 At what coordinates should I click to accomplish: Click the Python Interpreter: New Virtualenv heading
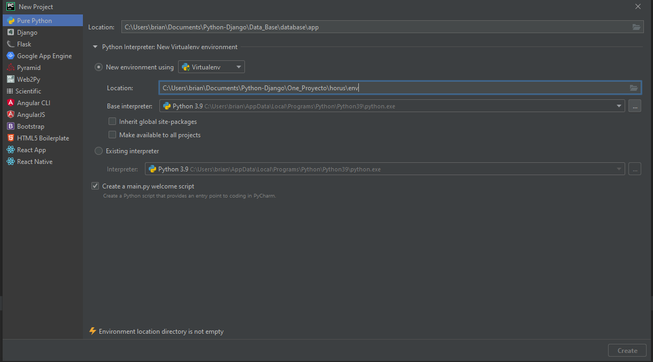click(x=170, y=47)
